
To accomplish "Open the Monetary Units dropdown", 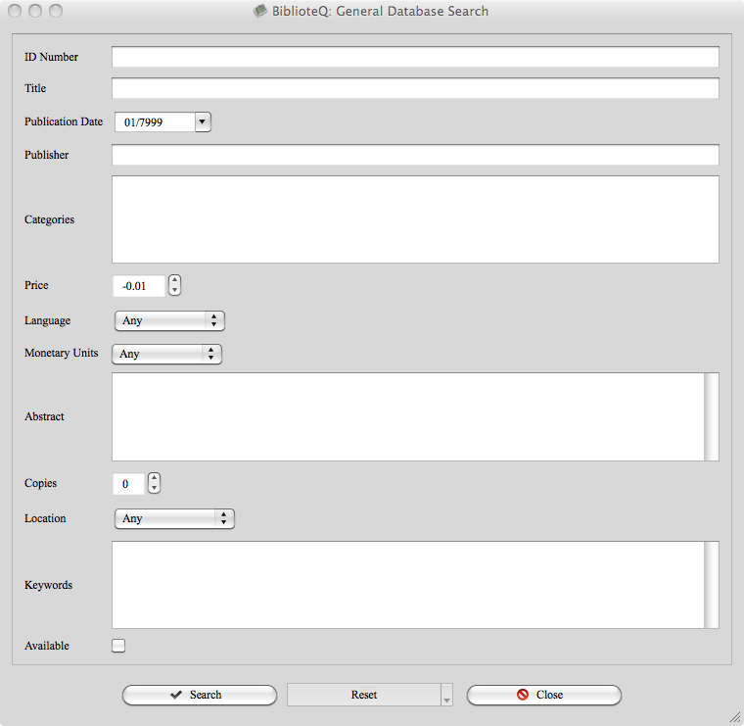I will 166,354.
